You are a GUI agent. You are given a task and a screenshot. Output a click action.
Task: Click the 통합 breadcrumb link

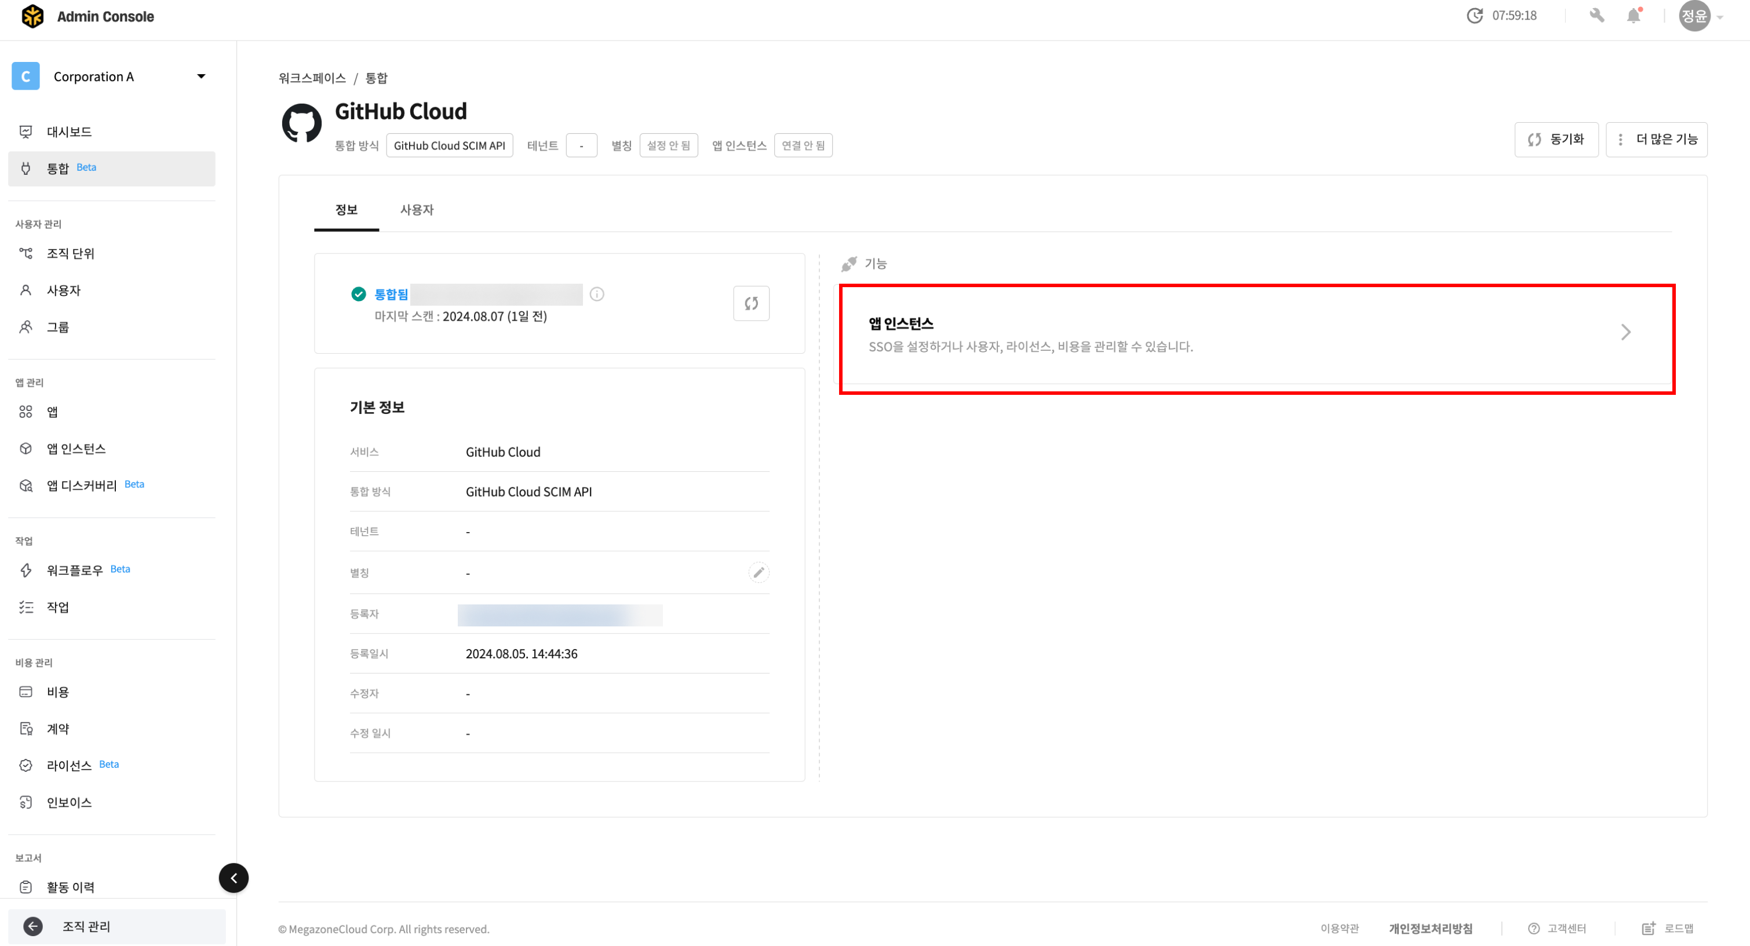click(x=376, y=78)
